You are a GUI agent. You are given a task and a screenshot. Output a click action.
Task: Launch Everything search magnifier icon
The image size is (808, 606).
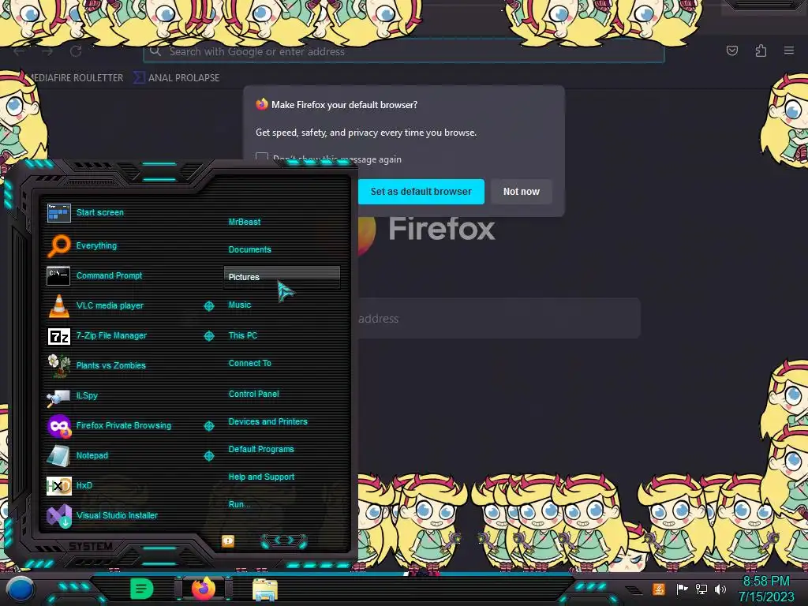pyautogui.click(x=58, y=245)
